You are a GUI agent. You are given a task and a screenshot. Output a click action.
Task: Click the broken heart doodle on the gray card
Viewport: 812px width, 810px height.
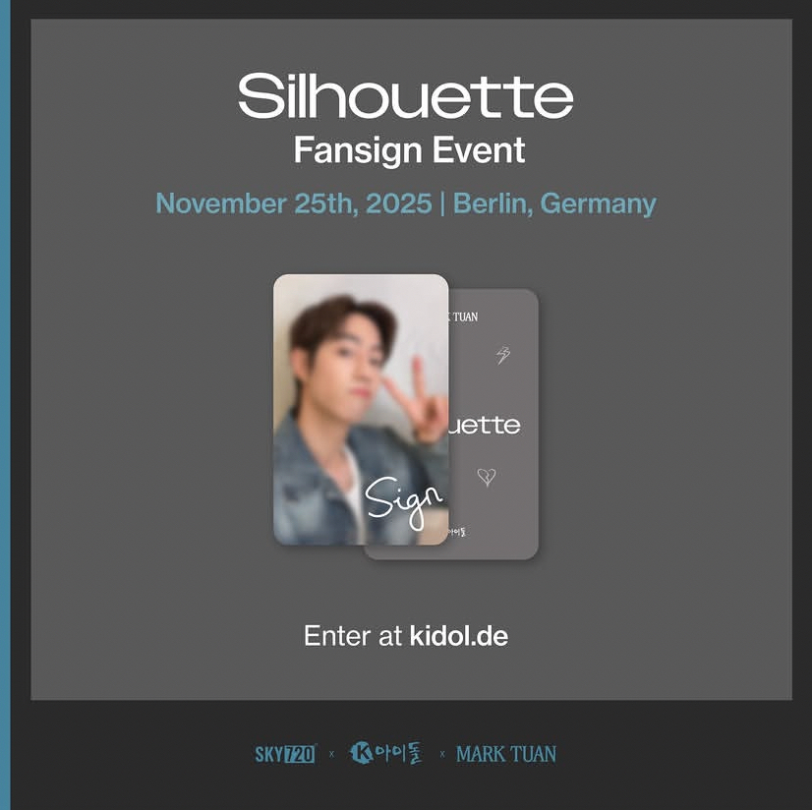click(487, 477)
